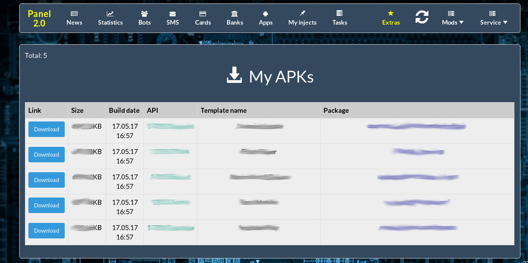Image resolution: width=528 pixels, height=263 pixels.
Task: Click the Template name column header
Action: click(x=259, y=110)
